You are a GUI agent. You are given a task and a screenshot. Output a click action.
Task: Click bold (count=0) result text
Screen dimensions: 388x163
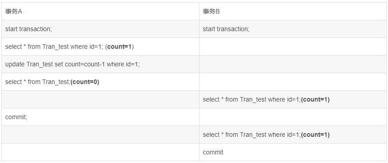(85, 82)
